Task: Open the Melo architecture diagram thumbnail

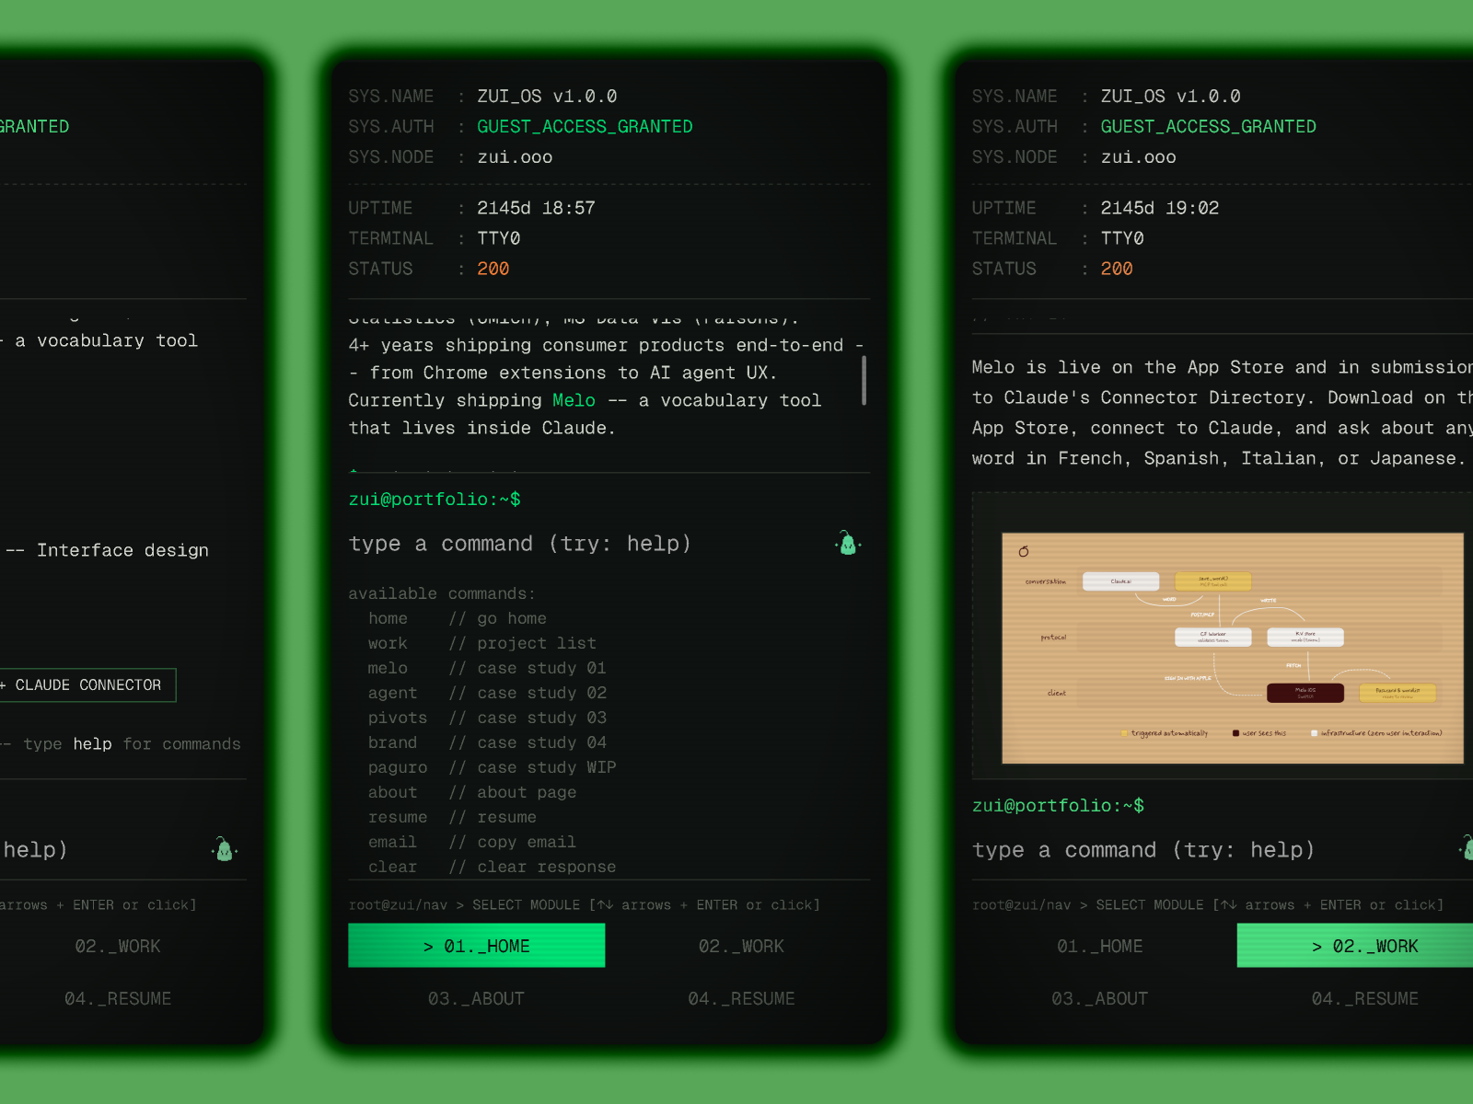Action: 1232,648
